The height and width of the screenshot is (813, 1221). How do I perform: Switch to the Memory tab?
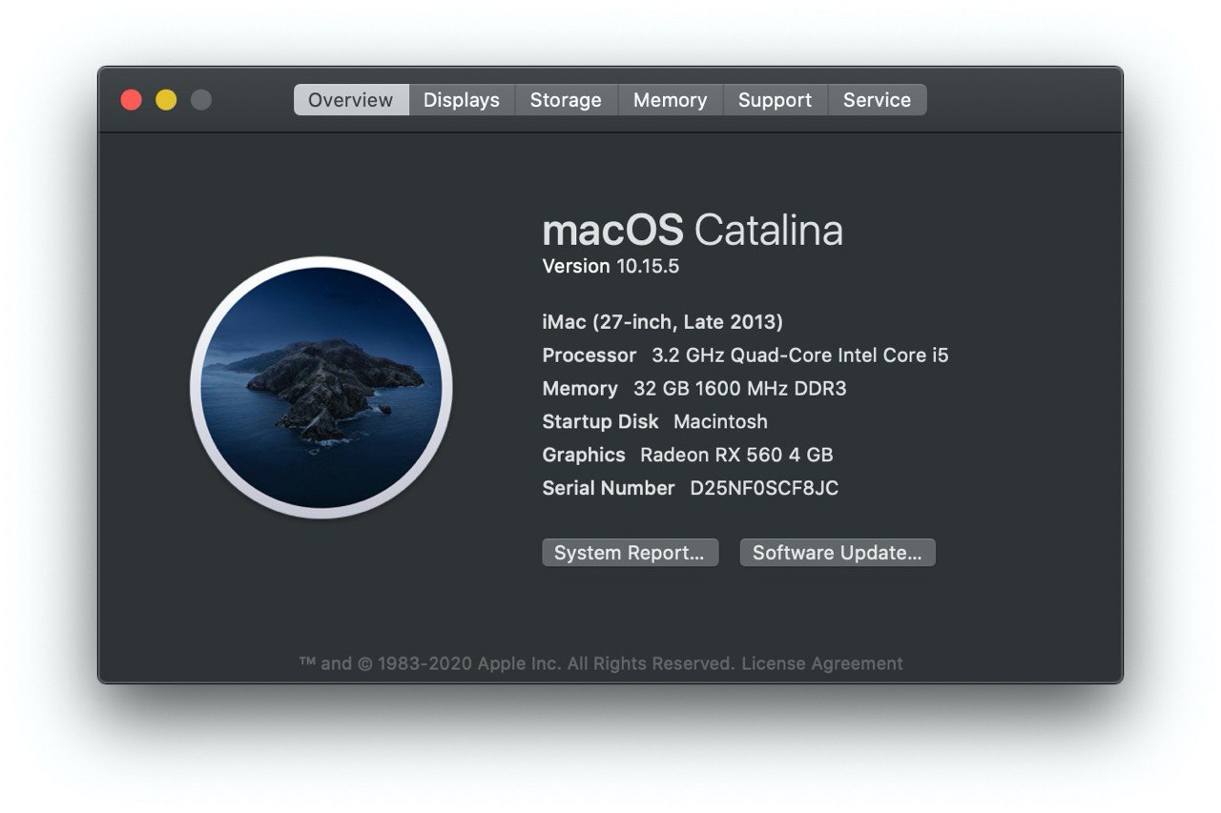(671, 100)
